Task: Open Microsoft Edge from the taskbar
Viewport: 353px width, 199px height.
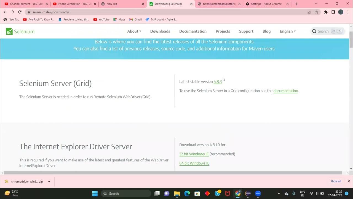Action: tap(187, 193)
